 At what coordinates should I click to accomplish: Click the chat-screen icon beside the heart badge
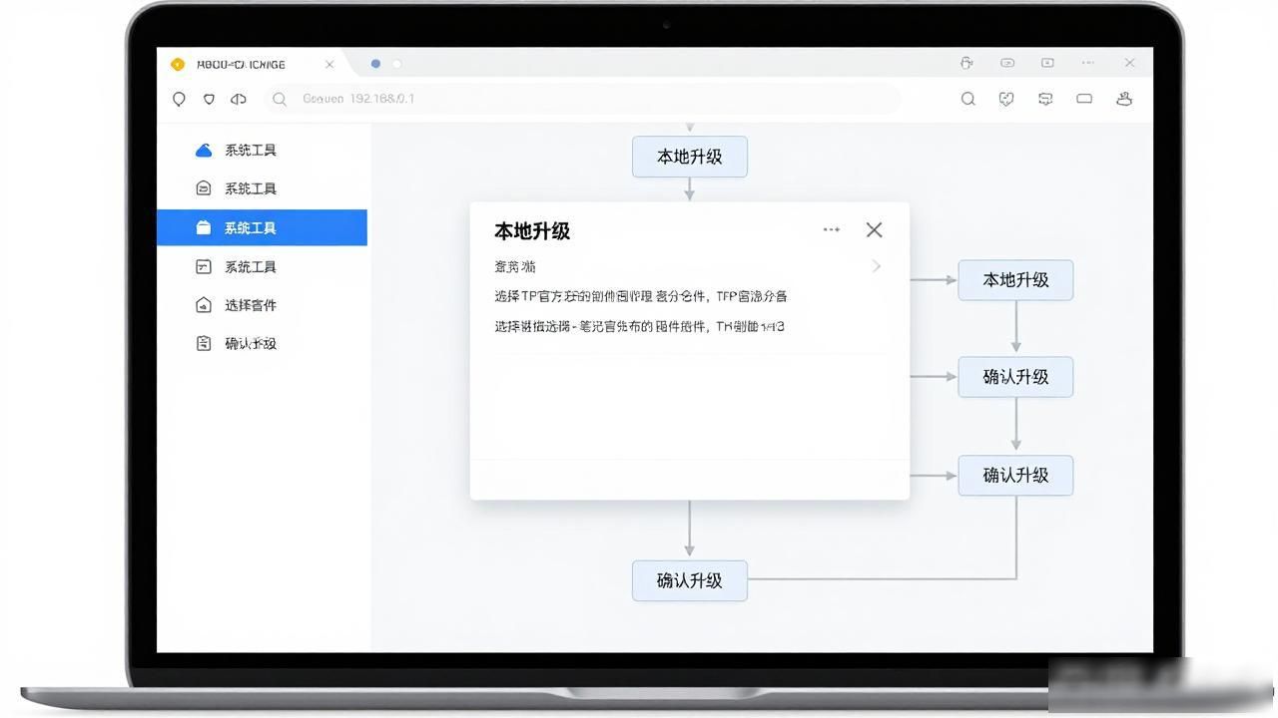[1045, 99]
